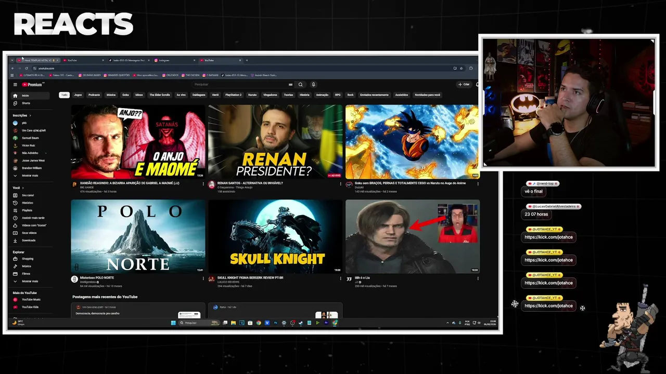
Task: Open the browser extensions puzzle icon
Action: (x=471, y=68)
